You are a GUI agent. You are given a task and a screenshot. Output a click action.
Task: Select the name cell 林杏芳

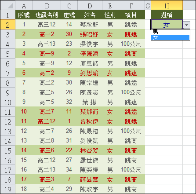click(90, 150)
